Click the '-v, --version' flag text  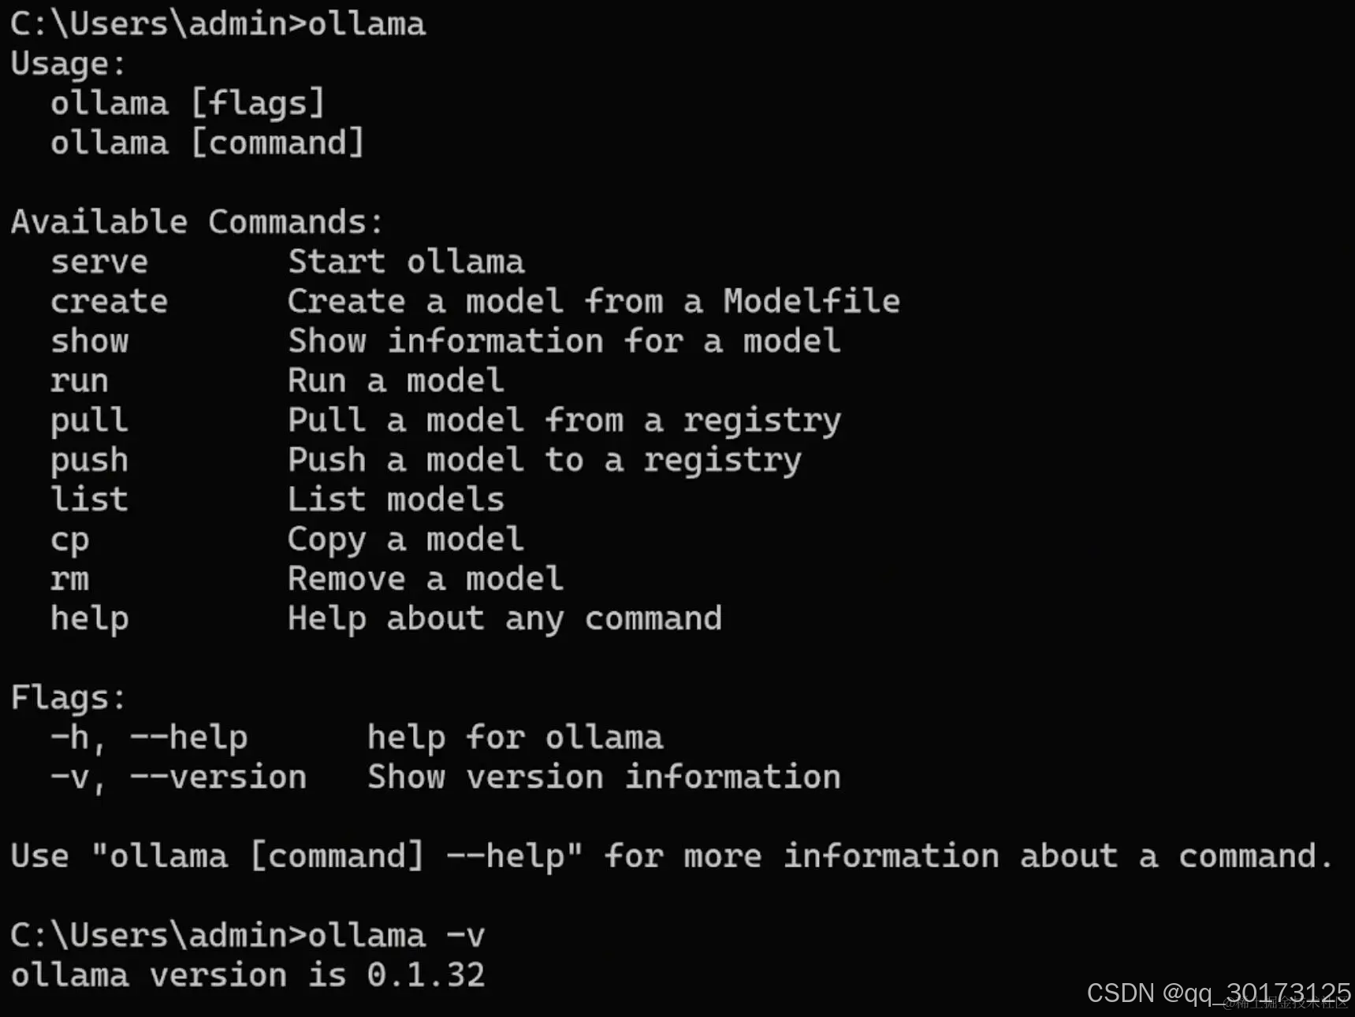[x=179, y=778]
